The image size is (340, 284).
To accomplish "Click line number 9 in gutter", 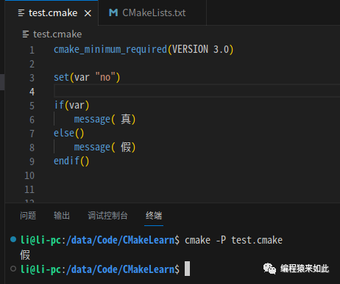I will pyautogui.click(x=32, y=161).
